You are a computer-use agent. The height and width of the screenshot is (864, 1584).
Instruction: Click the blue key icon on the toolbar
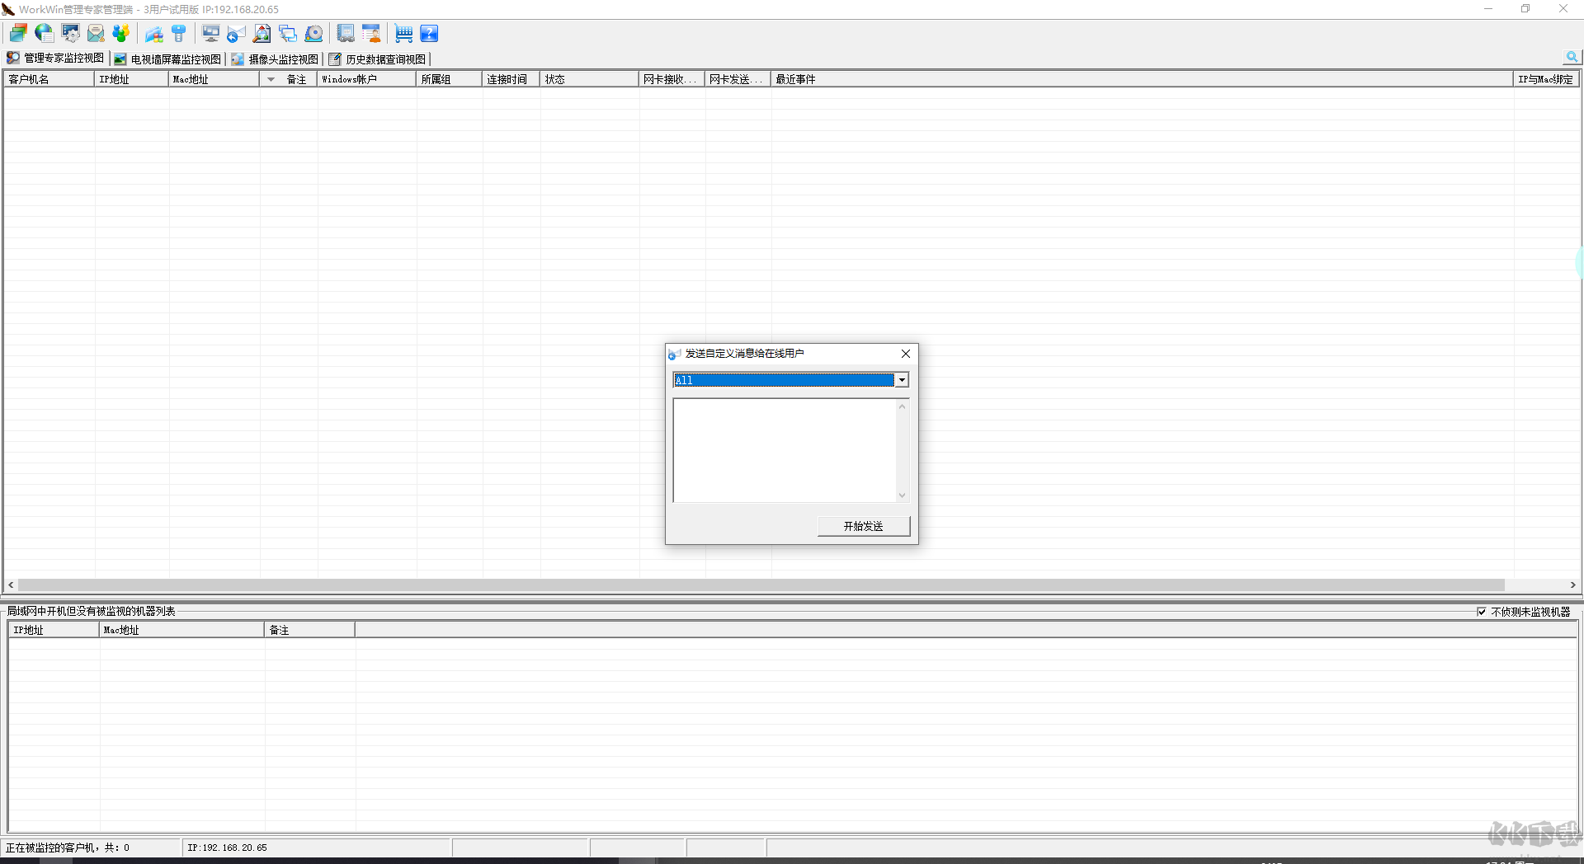tap(180, 33)
